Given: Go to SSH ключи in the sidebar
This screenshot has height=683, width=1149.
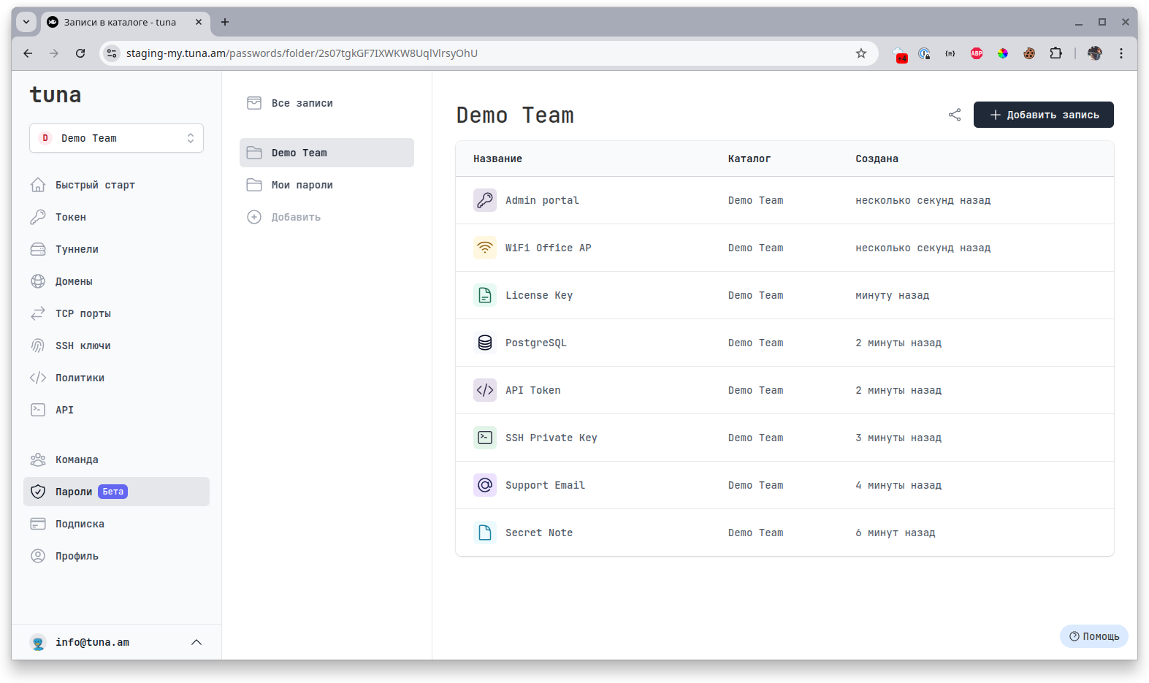Looking at the screenshot, I should click(83, 346).
